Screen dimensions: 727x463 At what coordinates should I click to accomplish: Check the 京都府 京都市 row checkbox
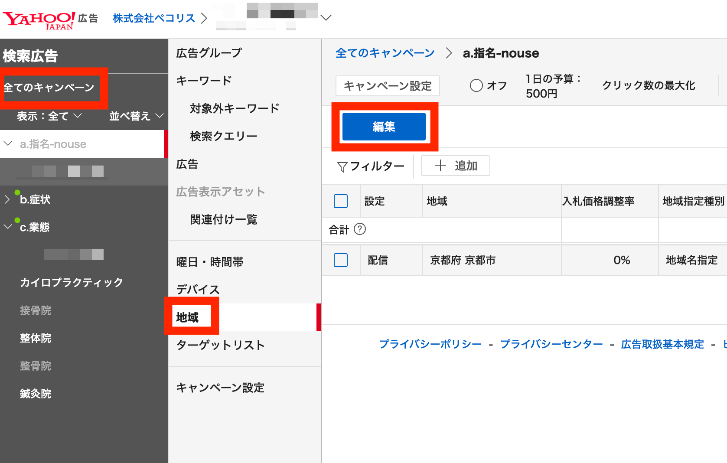[341, 260]
